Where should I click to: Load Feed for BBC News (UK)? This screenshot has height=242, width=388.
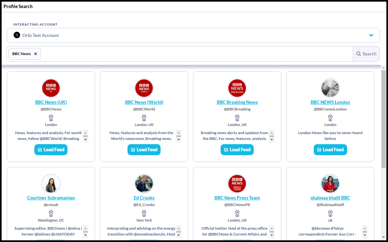click(x=51, y=150)
